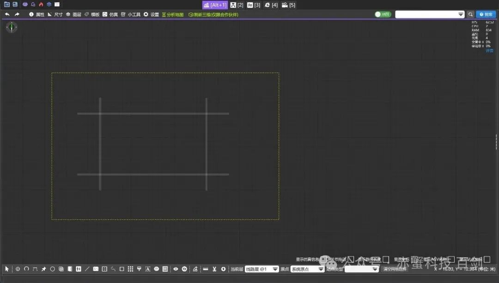Click the redo arrow
499x283 pixels.
tap(17, 14)
